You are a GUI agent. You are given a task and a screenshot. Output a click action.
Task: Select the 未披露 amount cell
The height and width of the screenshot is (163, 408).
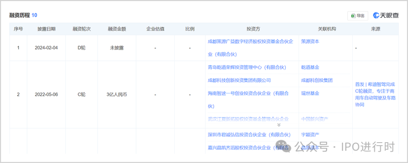117,48
